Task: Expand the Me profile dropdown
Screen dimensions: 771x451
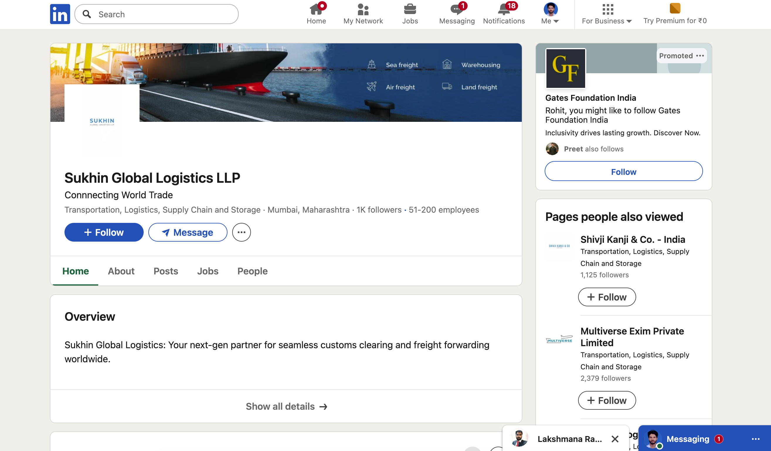Action: 550,14
